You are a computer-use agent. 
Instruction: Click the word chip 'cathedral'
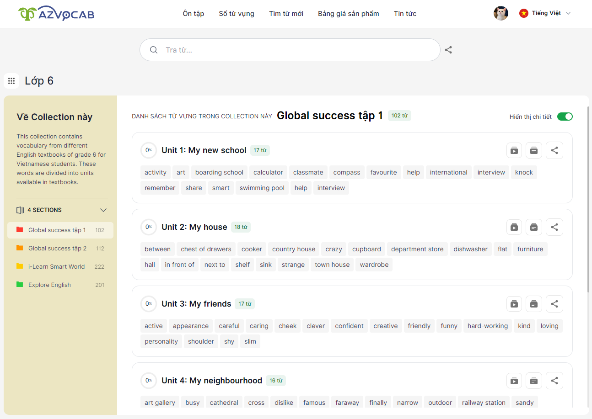point(224,403)
